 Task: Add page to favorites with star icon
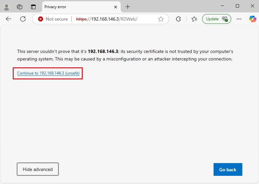161,19
